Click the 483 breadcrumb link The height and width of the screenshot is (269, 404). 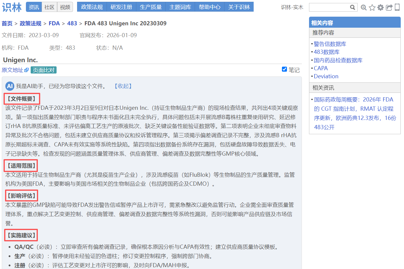[x=72, y=23]
